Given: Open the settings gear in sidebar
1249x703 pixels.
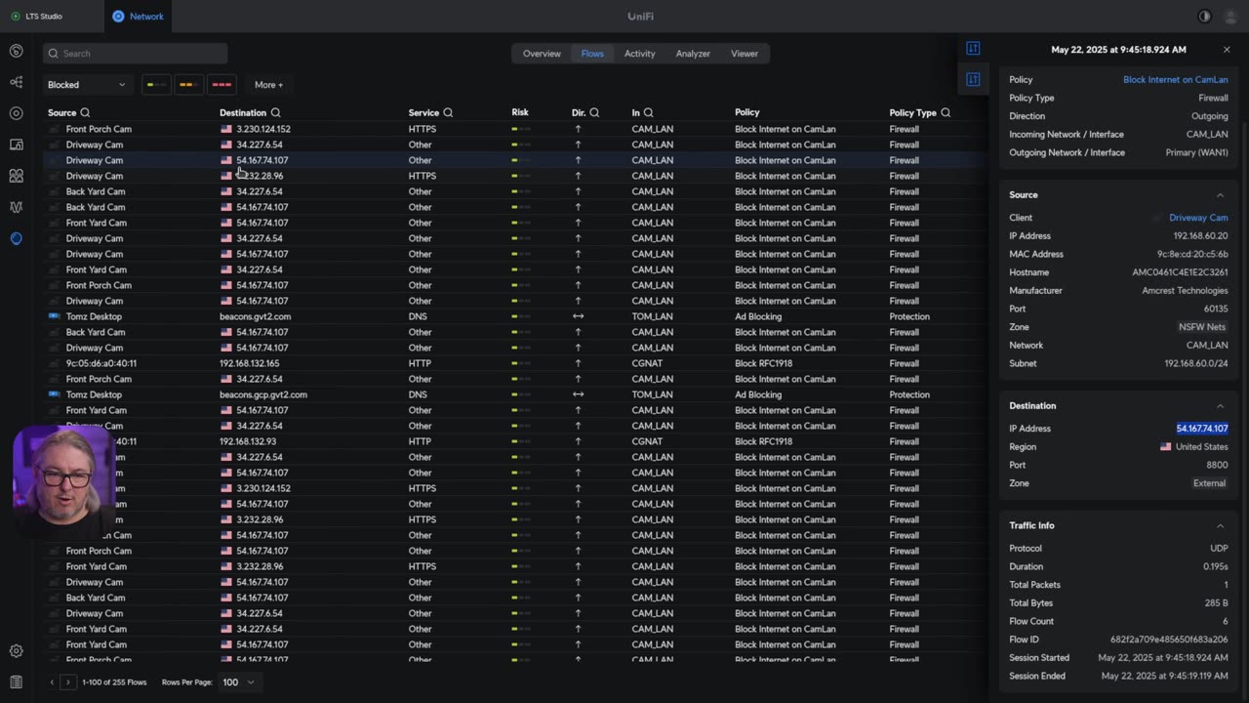Looking at the screenshot, I should [16, 651].
